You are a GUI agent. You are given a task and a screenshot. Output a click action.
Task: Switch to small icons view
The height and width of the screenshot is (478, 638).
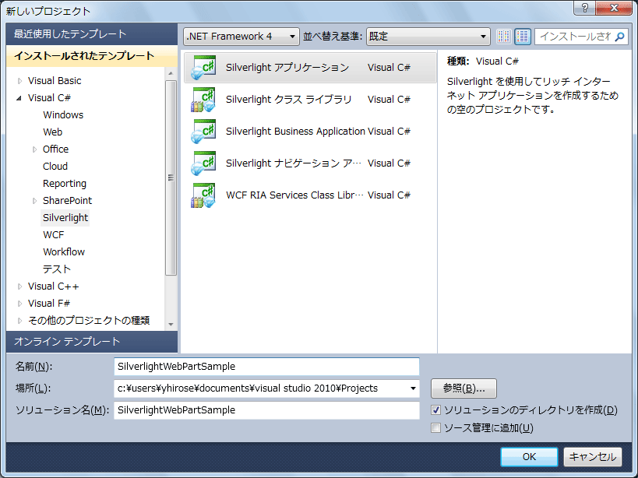(x=504, y=37)
